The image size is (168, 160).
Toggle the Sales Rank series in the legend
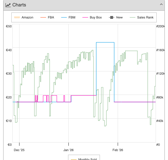pos(141,17)
